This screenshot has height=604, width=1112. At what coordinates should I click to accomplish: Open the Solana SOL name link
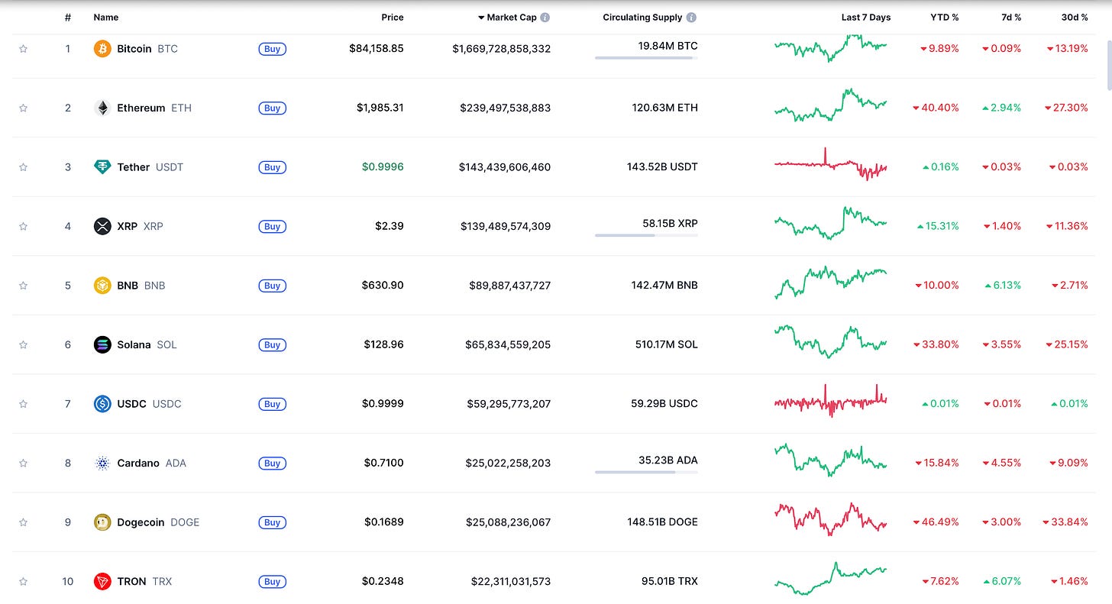tap(147, 344)
